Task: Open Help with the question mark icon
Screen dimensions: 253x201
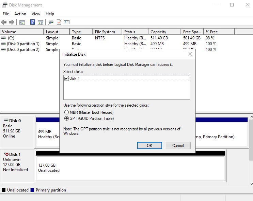Action: tap(32, 22)
